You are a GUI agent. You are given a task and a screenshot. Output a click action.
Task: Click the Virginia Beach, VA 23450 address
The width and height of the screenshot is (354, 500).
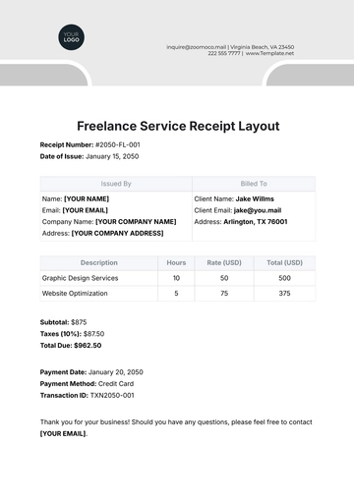coord(263,47)
